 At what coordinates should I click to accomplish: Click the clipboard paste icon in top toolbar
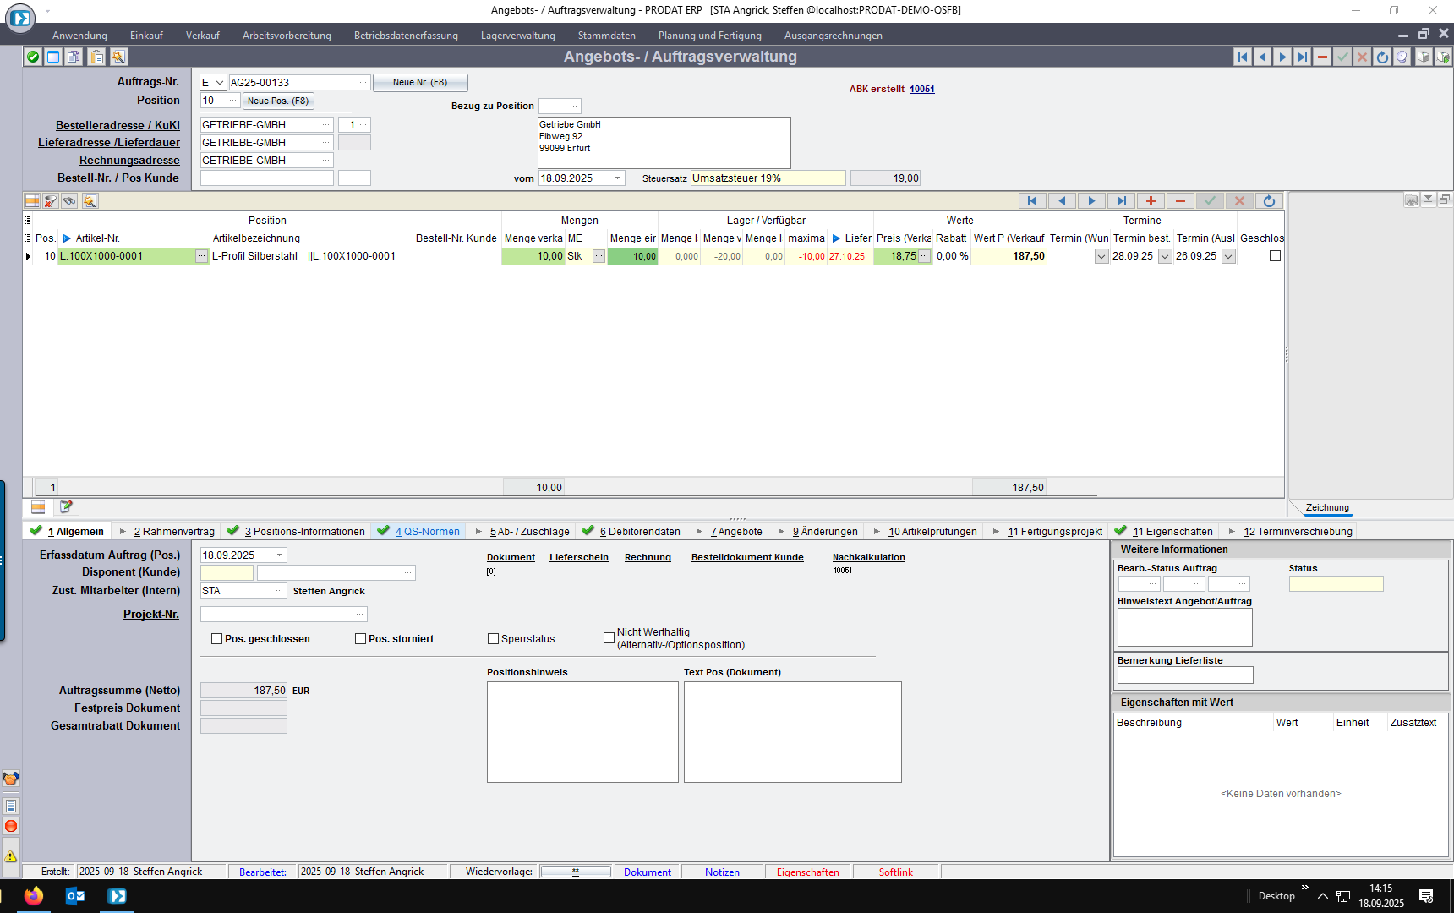tap(97, 57)
